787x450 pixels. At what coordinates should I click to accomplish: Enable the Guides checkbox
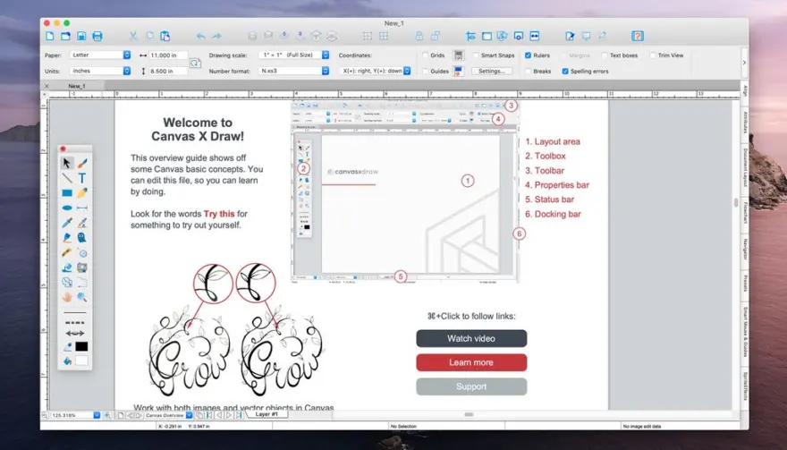tap(426, 72)
